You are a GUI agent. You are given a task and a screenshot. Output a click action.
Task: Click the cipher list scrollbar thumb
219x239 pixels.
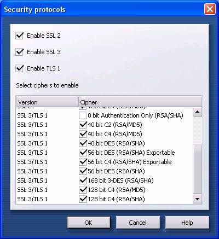point(197,169)
